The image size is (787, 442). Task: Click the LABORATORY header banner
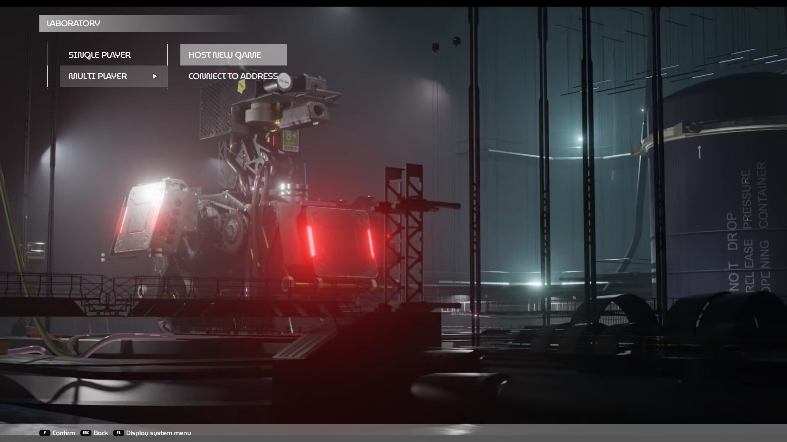tap(74, 23)
